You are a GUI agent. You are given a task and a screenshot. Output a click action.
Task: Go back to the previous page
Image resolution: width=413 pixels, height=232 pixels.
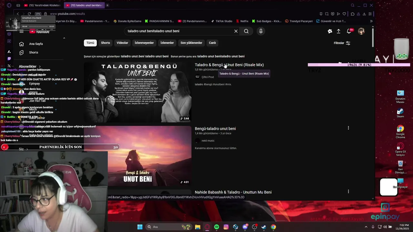coord(18,14)
